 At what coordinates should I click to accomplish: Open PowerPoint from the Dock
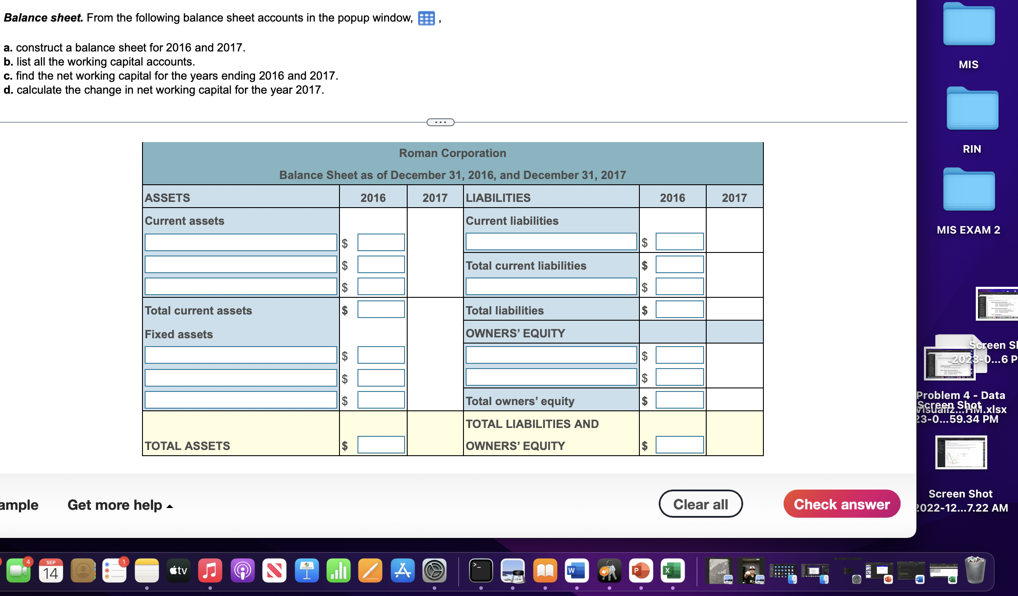click(641, 570)
